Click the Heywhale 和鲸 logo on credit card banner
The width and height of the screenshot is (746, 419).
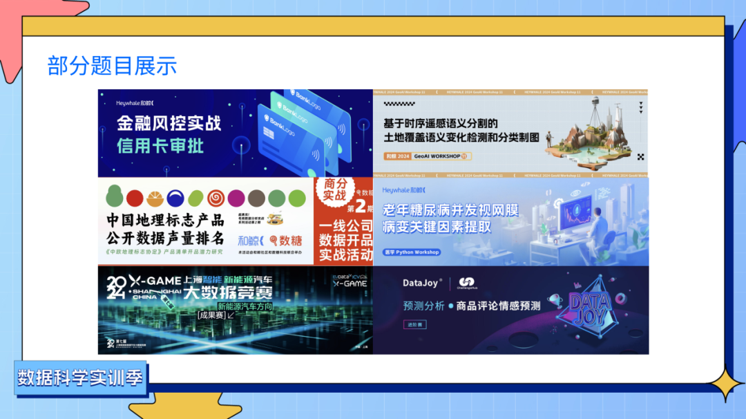(x=135, y=103)
